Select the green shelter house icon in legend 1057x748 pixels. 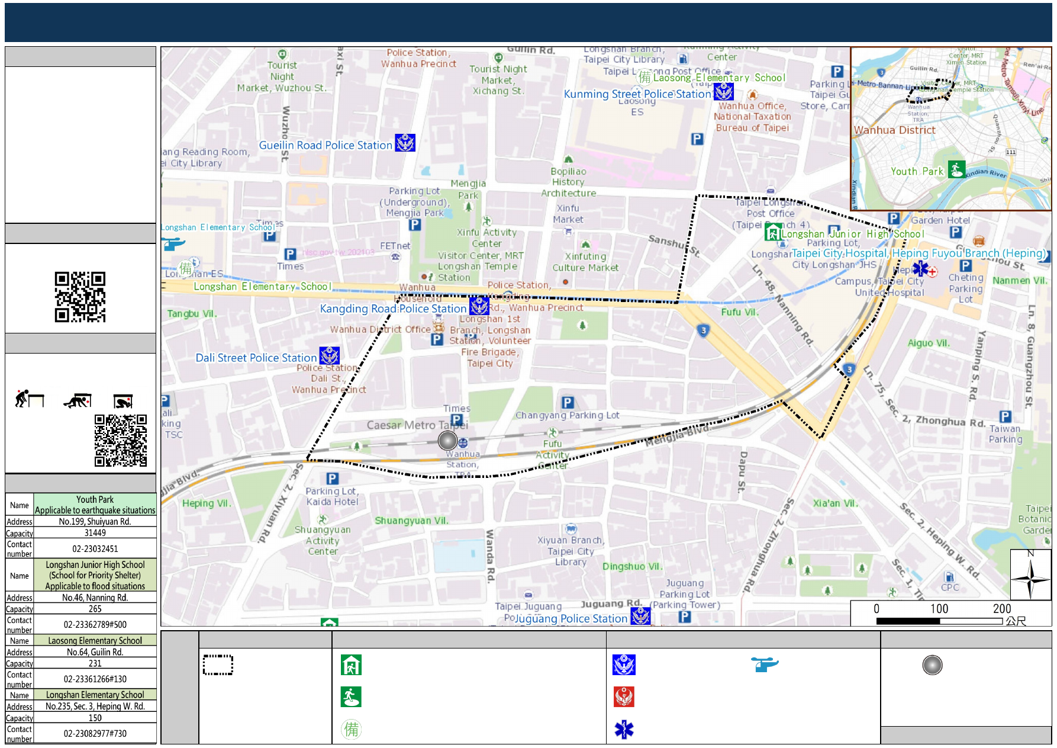[x=351, y=665]
